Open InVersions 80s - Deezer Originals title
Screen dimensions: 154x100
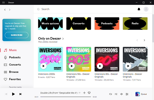(106, 75)
